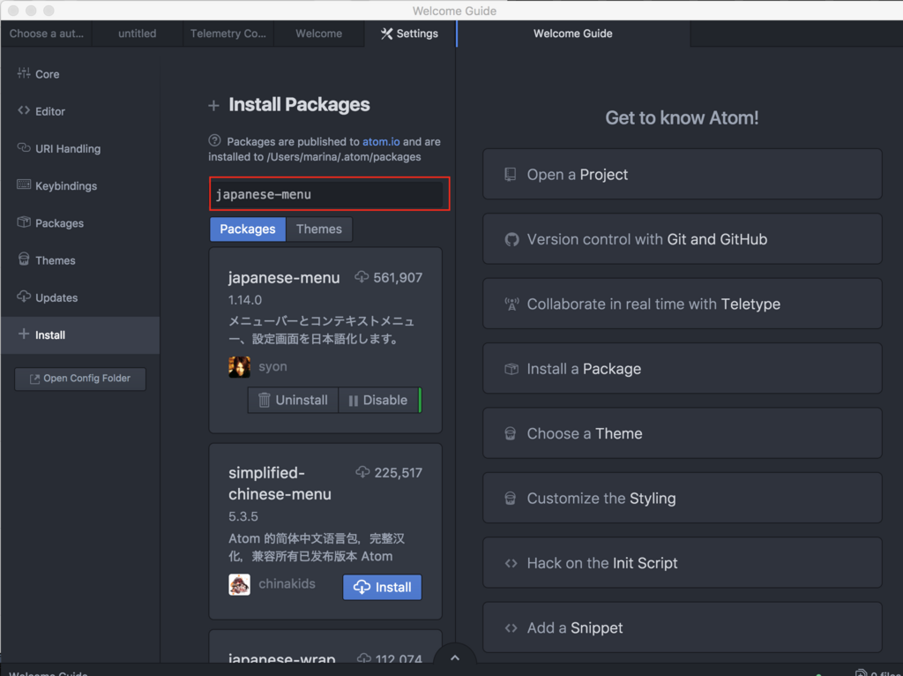Click japanese-menu download count cloud icon
This screenshot has width=903, height=676.
point(362,277)
